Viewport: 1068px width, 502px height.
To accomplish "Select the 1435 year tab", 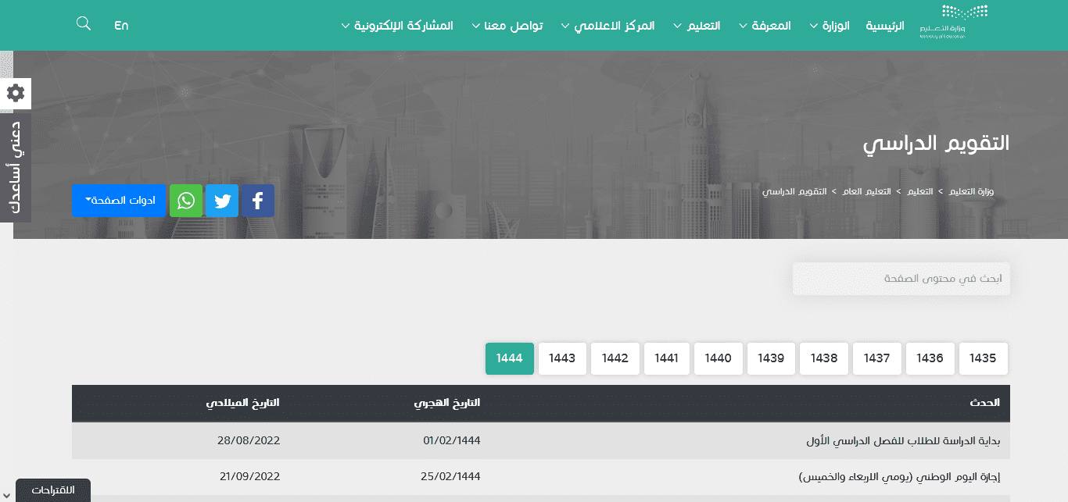I will tap(984, 358).
